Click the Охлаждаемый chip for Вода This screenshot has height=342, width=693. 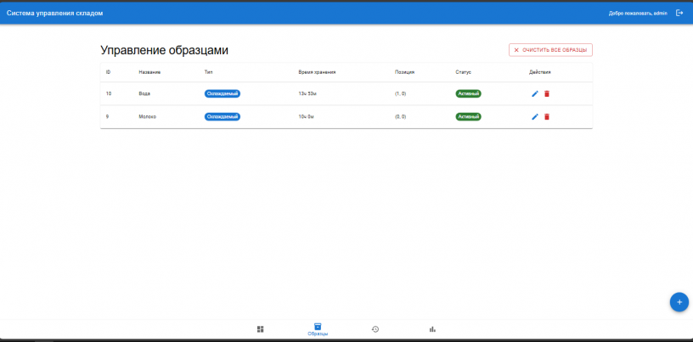pyautogui.click(x=223, y=93)
